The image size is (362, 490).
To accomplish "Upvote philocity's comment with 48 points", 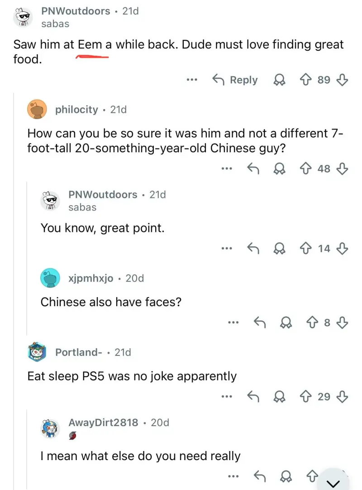I will (x=305, y=169).
